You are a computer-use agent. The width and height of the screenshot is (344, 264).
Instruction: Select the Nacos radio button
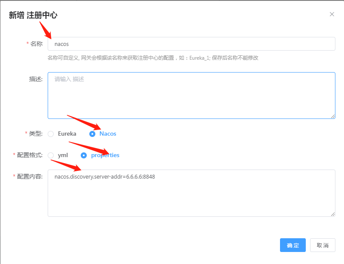click(x=92, y=134)
